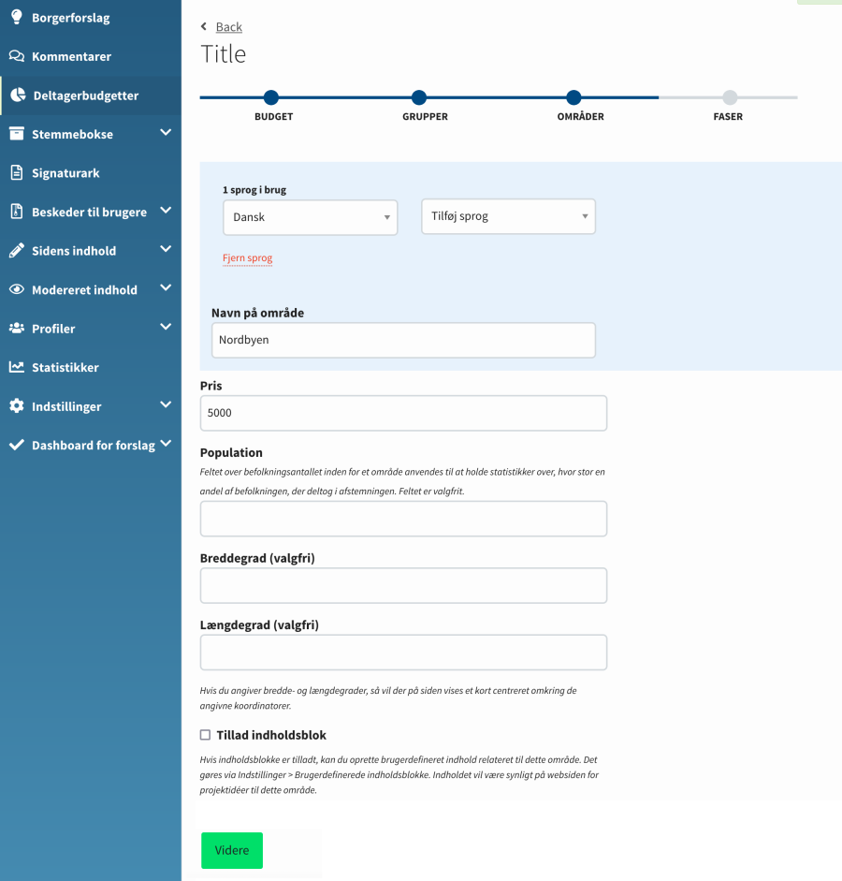Viewport: 842px width, 881px height.
Task: Click the Fjern sprog link
Action: (247, 257)
